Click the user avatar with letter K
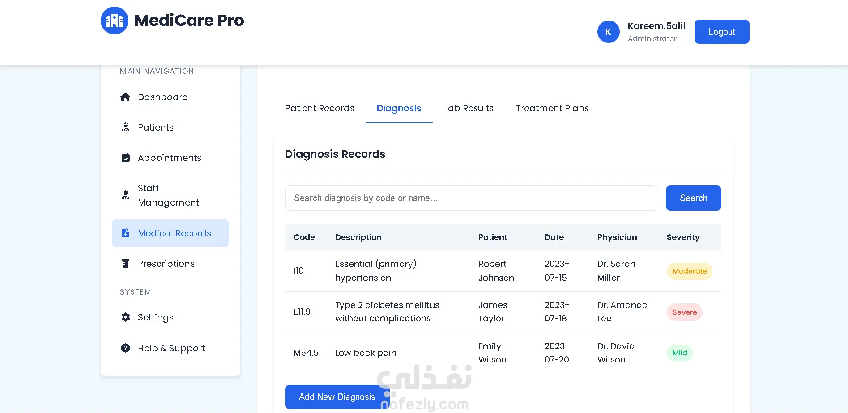The height and width of the screenshot is (413, 848). [x=608, y=32]
